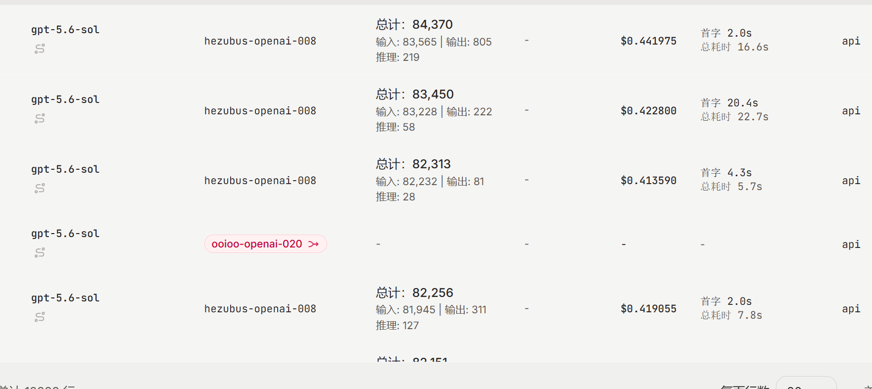Click the stream icon in the $0.441975 row
Screen dimensions: 872x389
tap(40, 49)
